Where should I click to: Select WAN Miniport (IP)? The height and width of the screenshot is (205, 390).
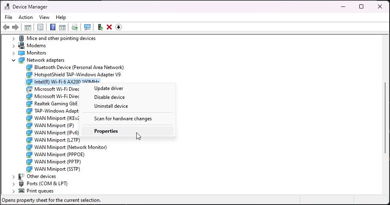pyautogui.click(x=54, y=126)
